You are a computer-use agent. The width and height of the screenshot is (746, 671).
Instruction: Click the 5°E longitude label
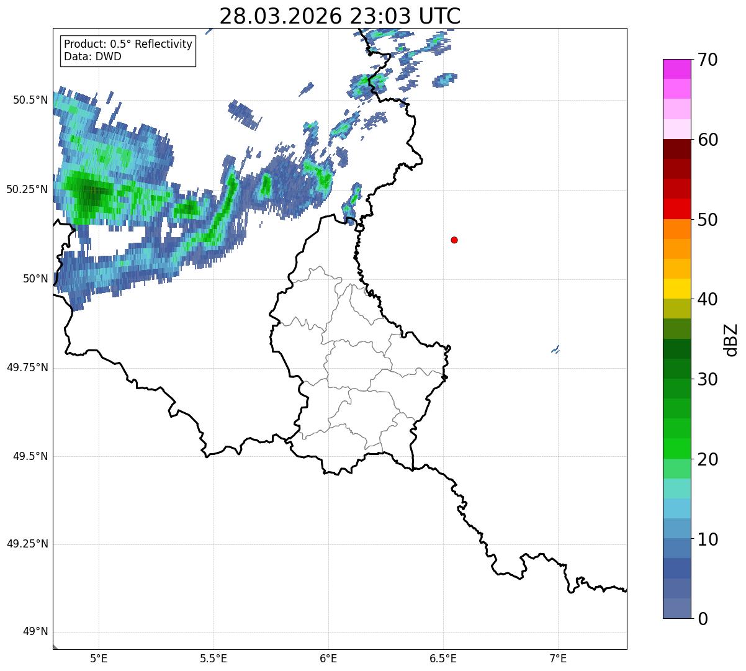(x=99, y=659)
